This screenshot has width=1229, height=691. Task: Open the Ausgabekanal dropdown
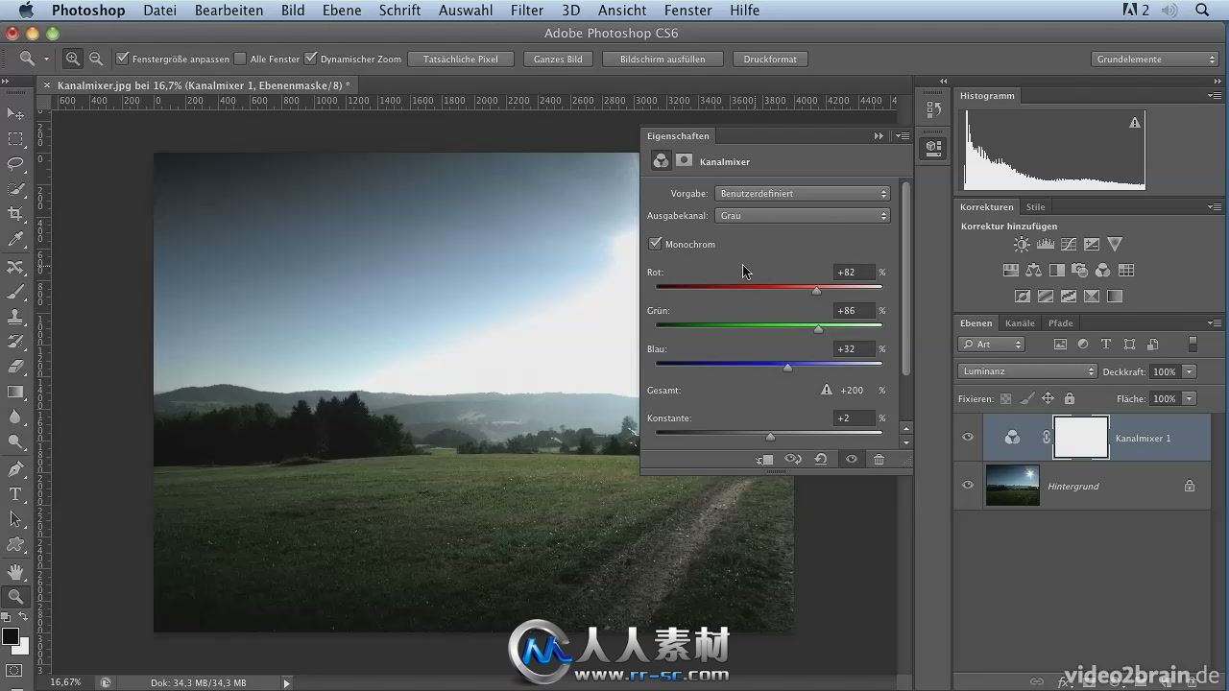803,216
